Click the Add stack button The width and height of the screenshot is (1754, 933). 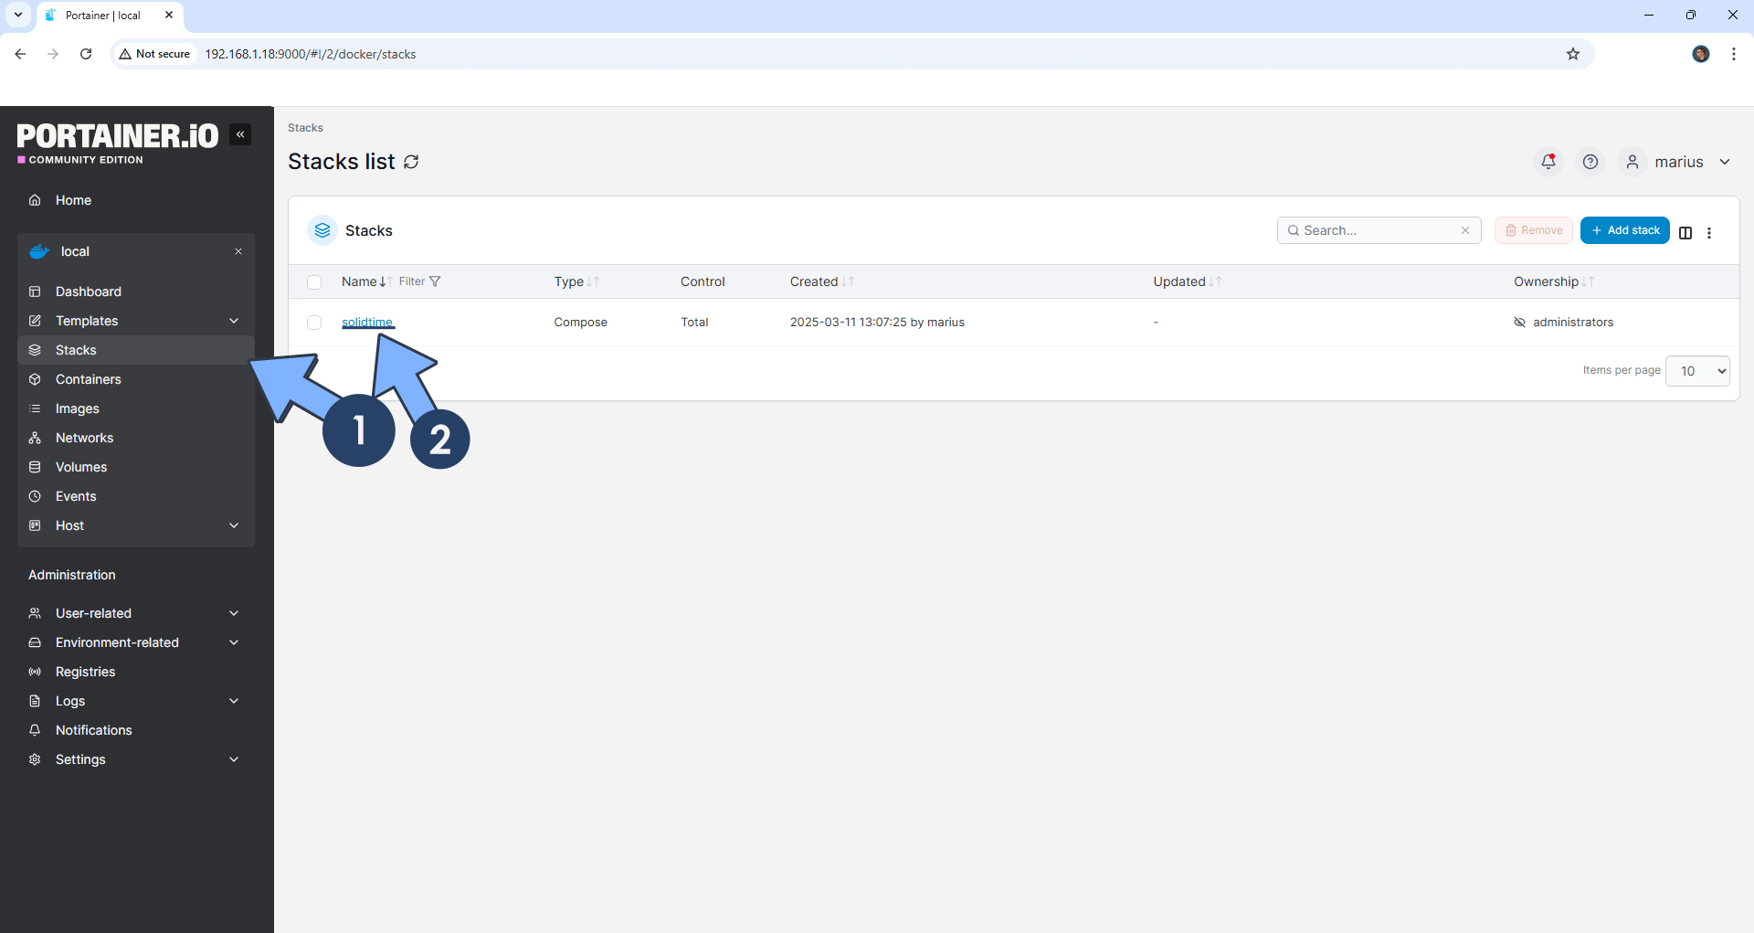point(1625,230)
